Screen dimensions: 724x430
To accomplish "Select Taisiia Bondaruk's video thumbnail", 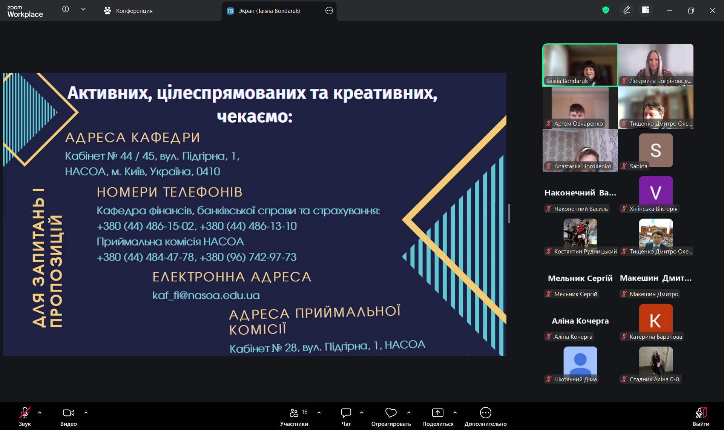I will pyautogui.click(x=580, y=65).
